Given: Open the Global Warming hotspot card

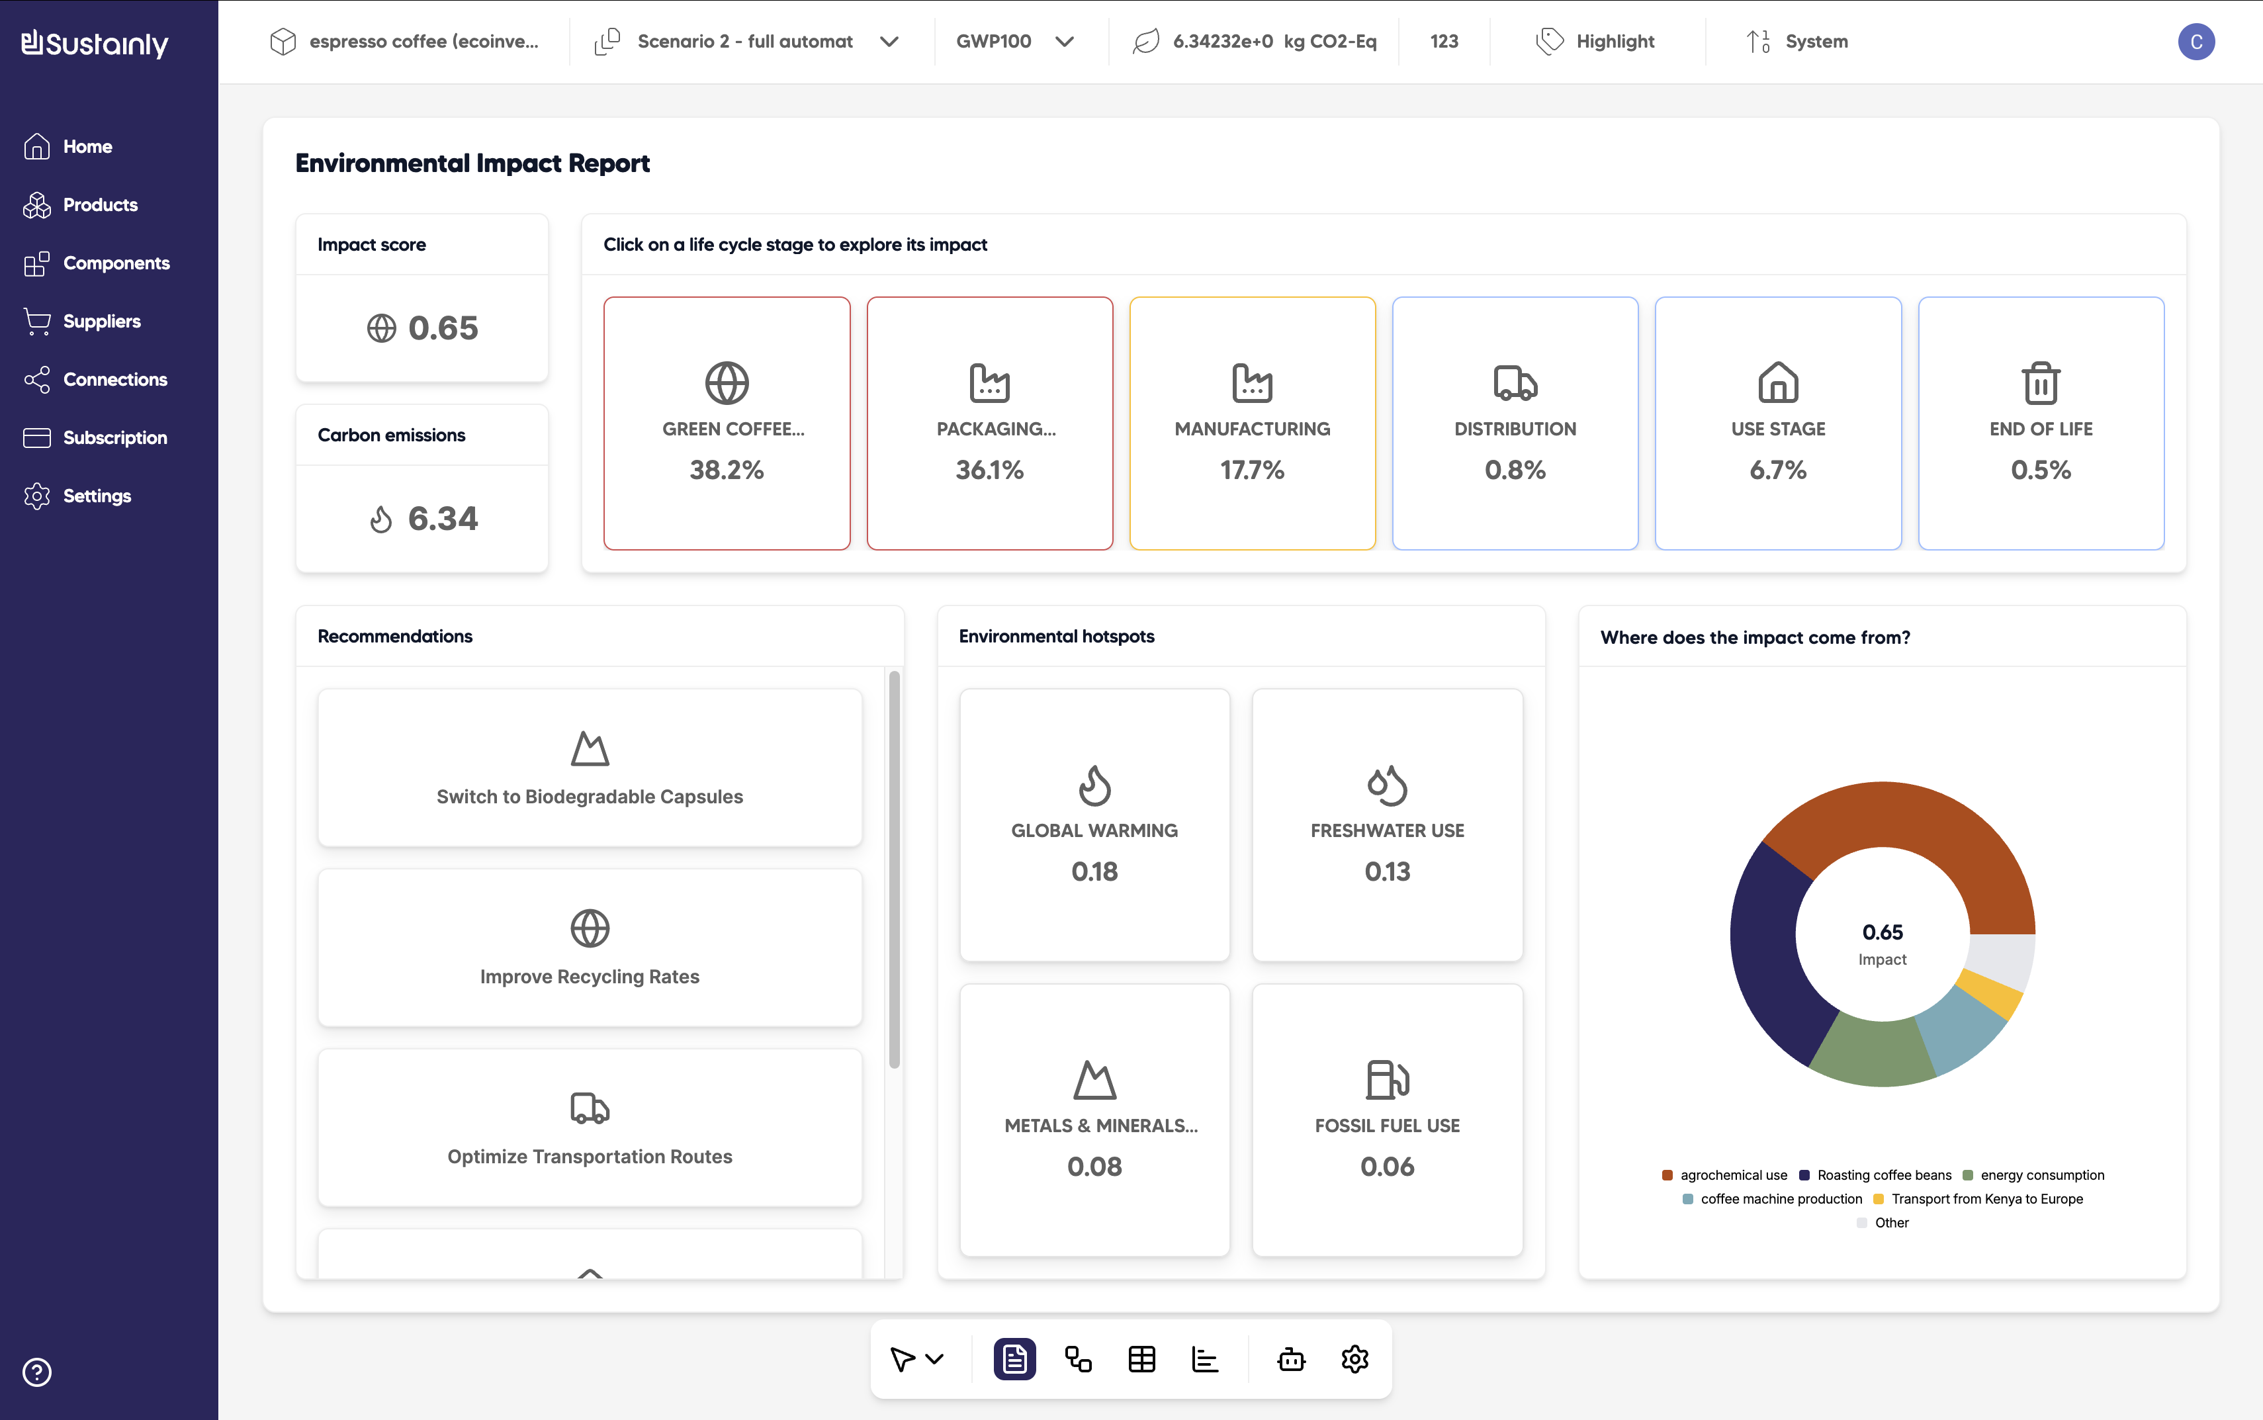Looking at the screenshot, I should click(1094, 824).
